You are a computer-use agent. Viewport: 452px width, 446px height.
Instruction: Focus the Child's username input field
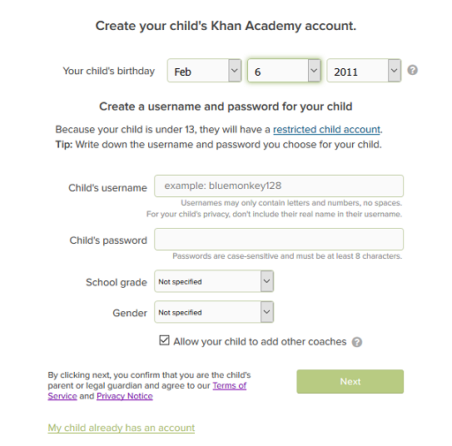[279, 186]
